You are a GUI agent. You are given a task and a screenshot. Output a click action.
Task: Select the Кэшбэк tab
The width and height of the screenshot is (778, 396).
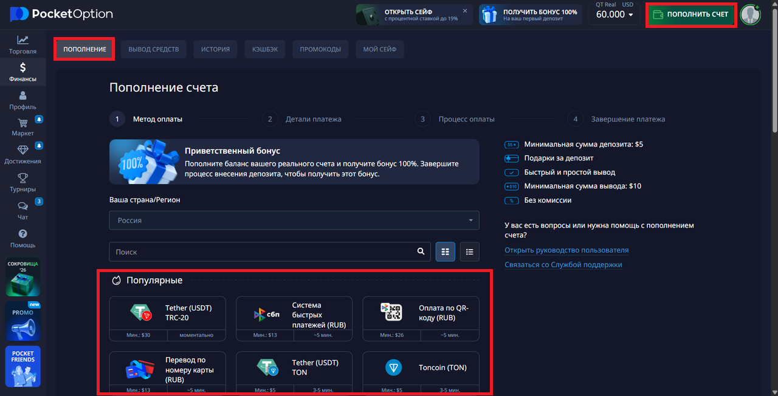(x=265, y=49)
